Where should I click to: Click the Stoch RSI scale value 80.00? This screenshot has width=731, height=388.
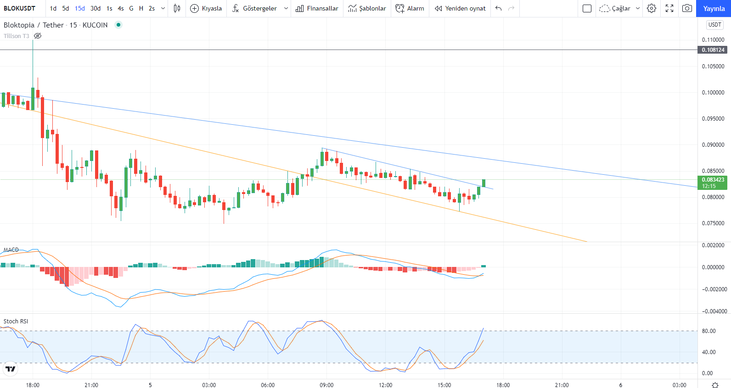pos(709,331)
